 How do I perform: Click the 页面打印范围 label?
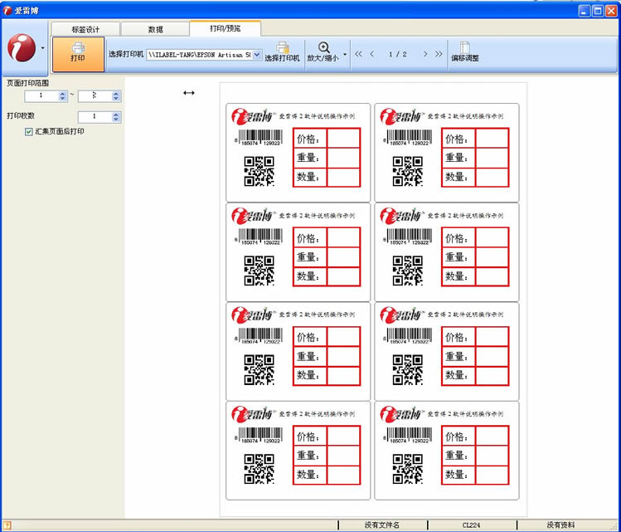(x=27, y=83)
